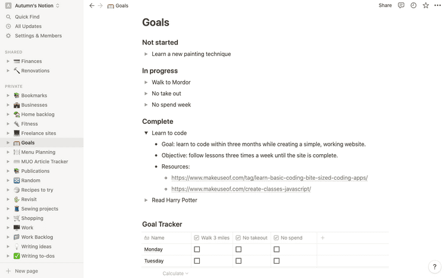This screenshot has height=278, width=446.
Task: Open the Calculate dropdown under the table
Action: coord(175,273)
